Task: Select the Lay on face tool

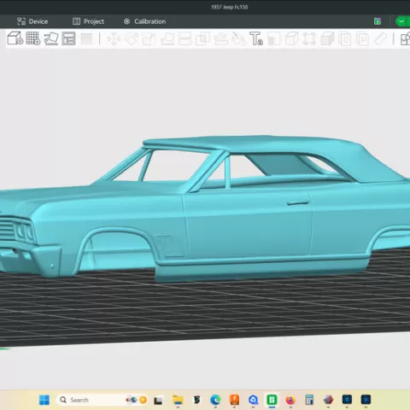Action: click(x=167, y=38)
